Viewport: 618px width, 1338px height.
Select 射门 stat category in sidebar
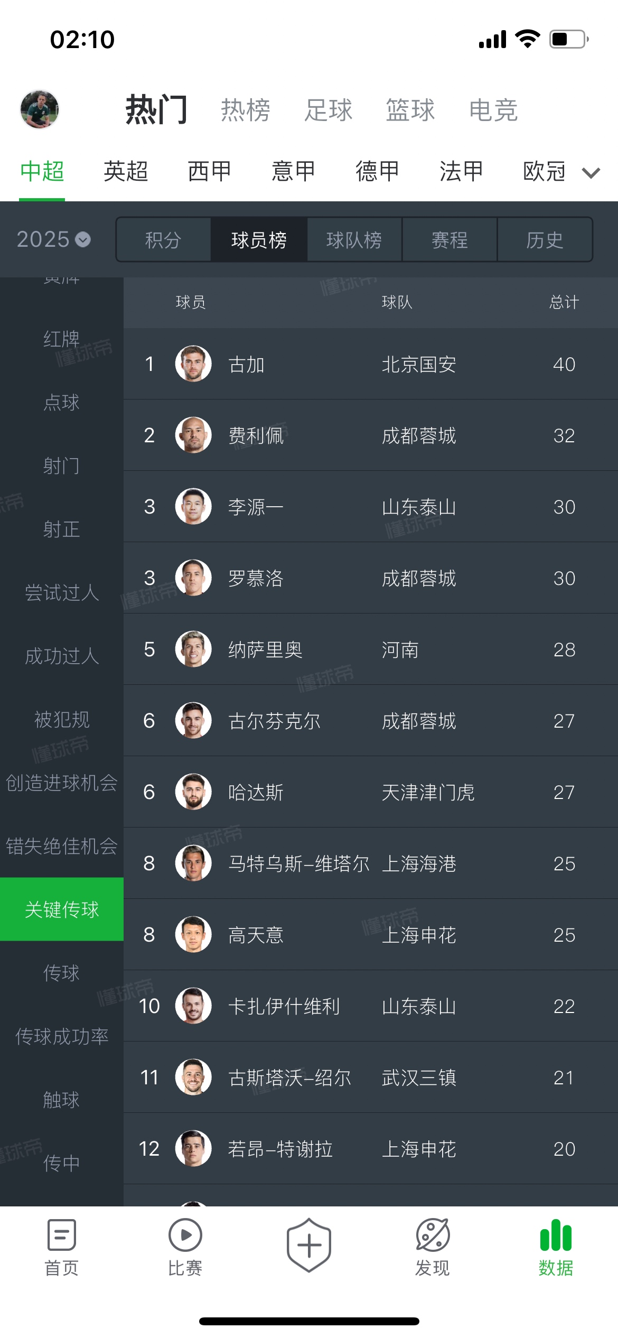click(x=62, y=466)
